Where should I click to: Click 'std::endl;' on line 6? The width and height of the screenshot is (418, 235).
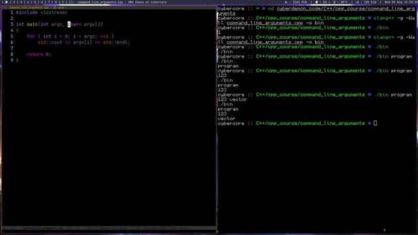click(116, 42)
